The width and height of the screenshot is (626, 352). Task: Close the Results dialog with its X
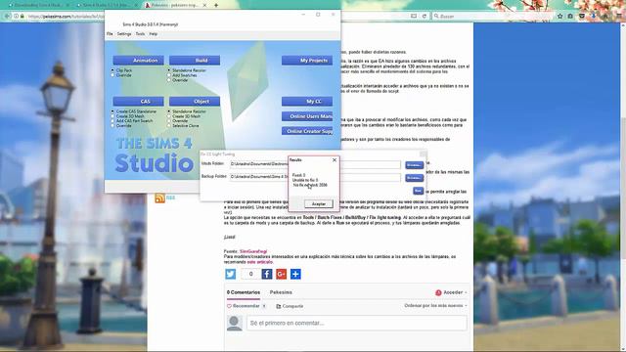[x=335, y=160]
